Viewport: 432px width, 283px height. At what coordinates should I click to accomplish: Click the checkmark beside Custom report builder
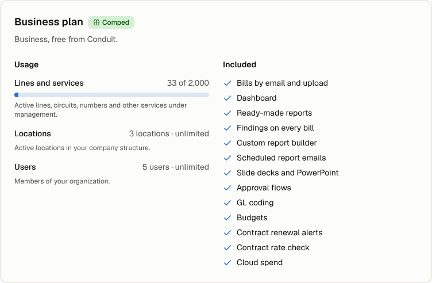[227, 143]
